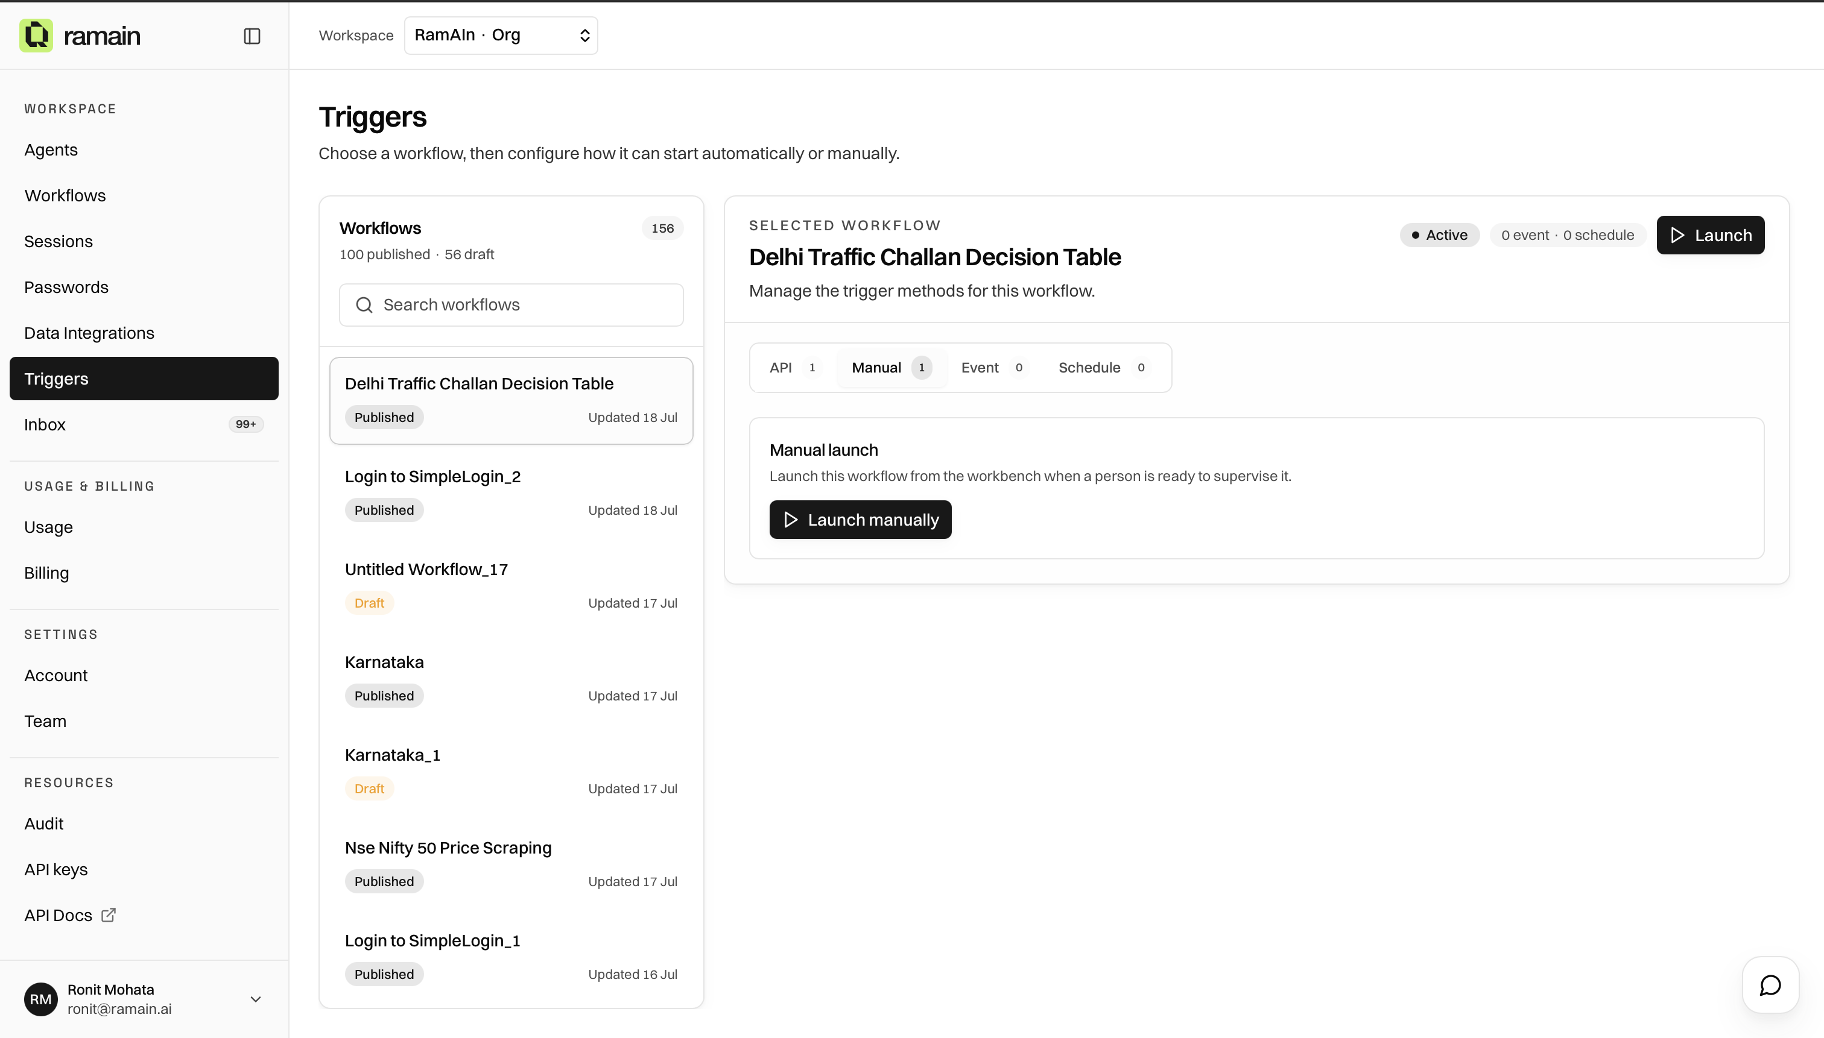Click the 0 event · 0 schedule badge
Viewport: 1824px width, 1038px height.
point(1567,235)
